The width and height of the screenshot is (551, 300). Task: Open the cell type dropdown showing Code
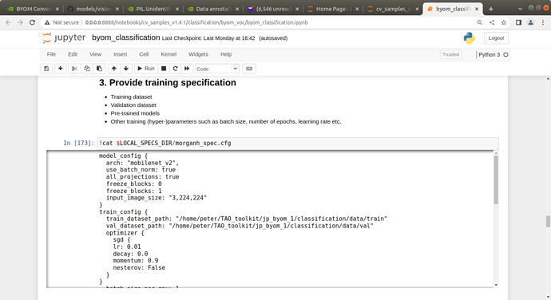217,69
